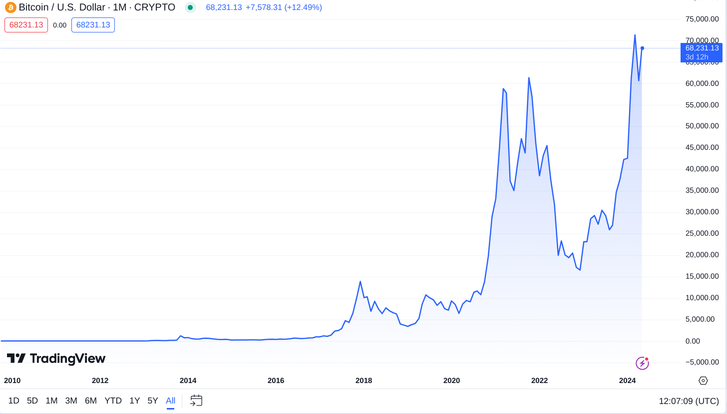Select the 1M time range
This screenshot has height=414, width=727.
tap(51, 401)
